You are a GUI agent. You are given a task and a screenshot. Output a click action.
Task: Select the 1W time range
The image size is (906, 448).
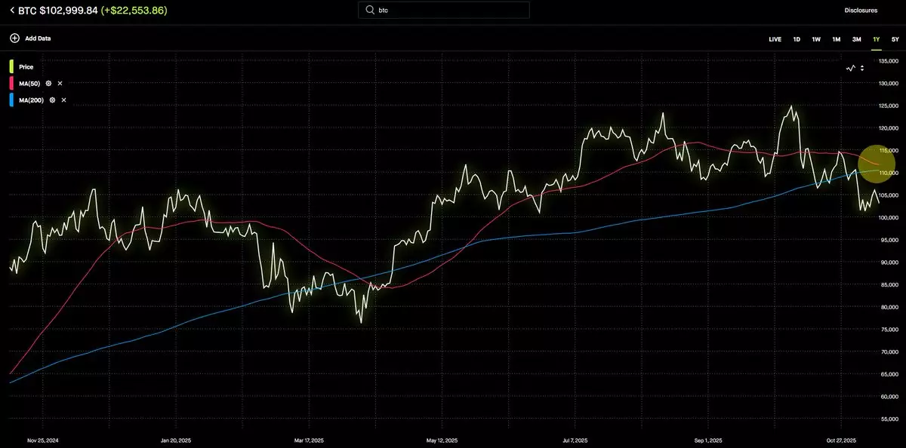point(816,38)
